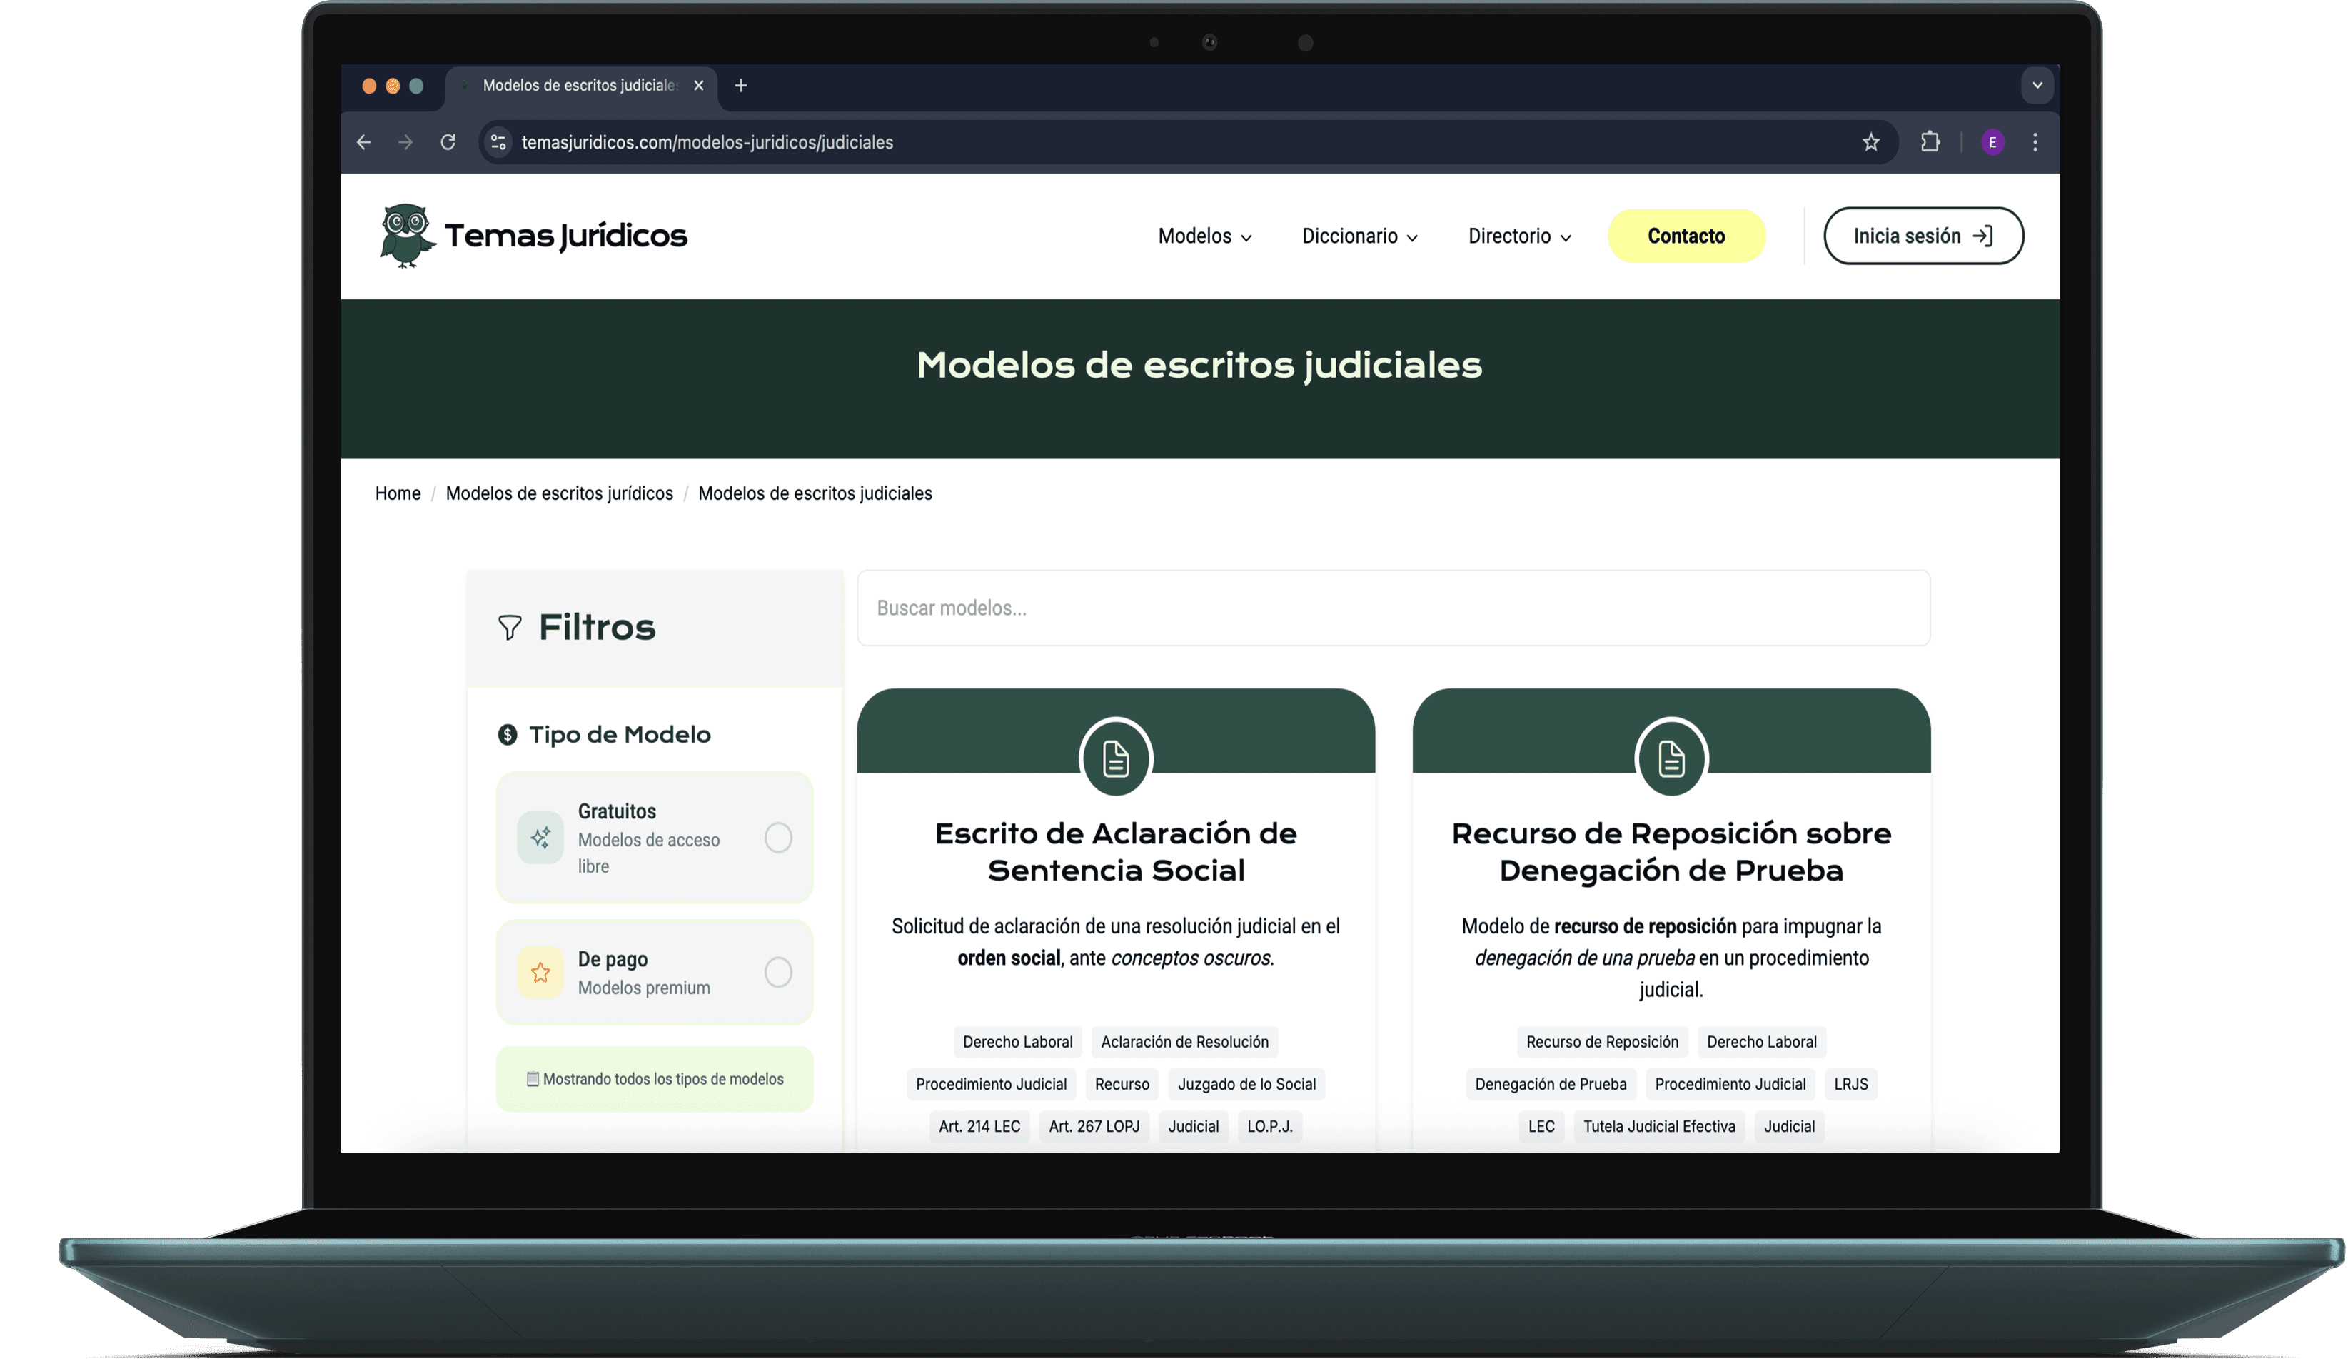Image resolution: width=2348 pixels, height=1359 pixels.
Task: Expand the Diccionario dropdown menu
Action: click(1359, 237)
